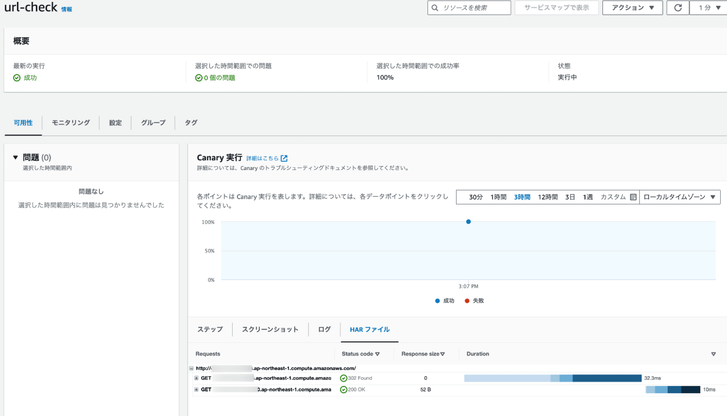
Task: Switch to the グループ tab
Action: pyautogui.click(x=153, y=123)
